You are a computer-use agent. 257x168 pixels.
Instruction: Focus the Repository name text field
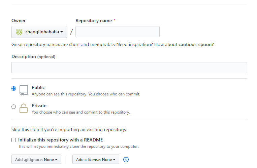[x=118, y=32]
